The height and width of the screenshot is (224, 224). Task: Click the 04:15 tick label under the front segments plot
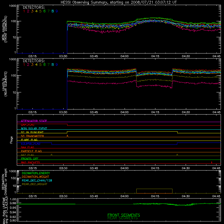(155, 56)
